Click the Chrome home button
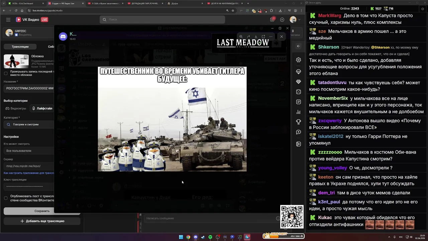The height and width of the screenshot is (241, 428). click(23, 10)
